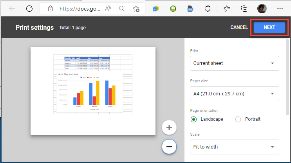Click the user profile avatar

(262, 8)
